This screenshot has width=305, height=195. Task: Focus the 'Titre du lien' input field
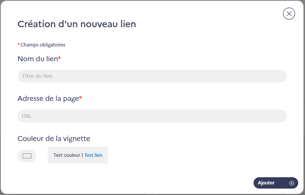point(152,76)
